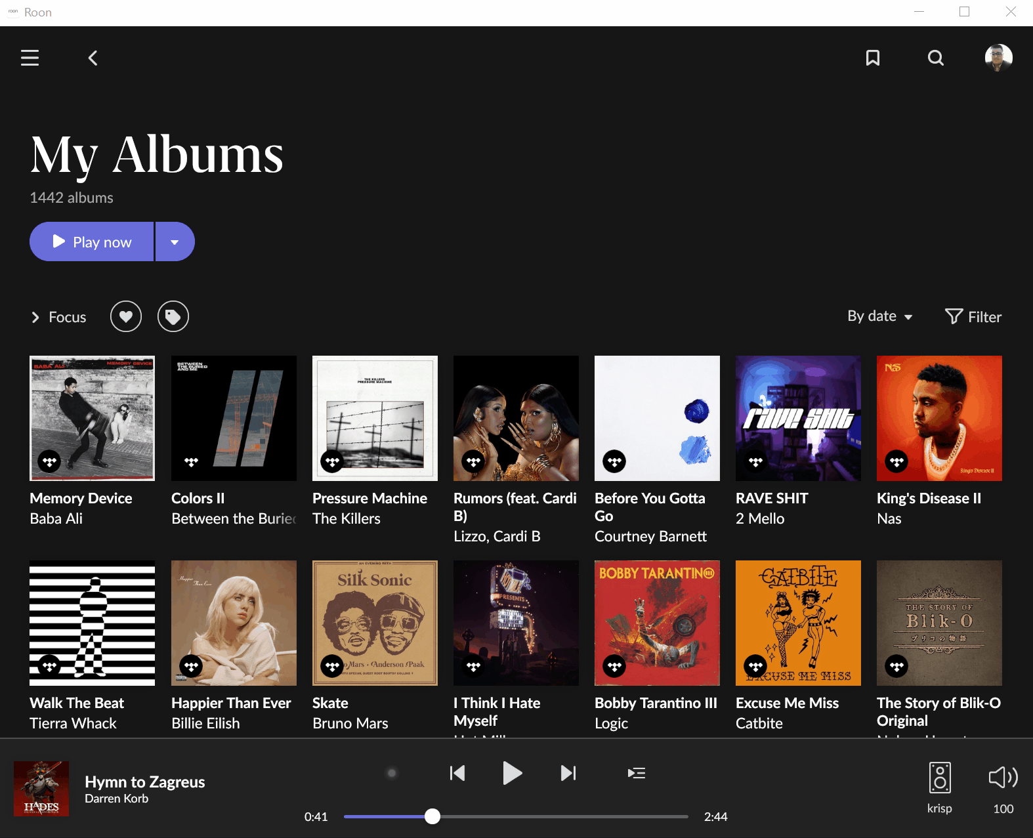Expand the Focus section

click(58, 317)
